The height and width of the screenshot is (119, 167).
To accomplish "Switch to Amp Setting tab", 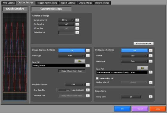I will tap(9, 3).
